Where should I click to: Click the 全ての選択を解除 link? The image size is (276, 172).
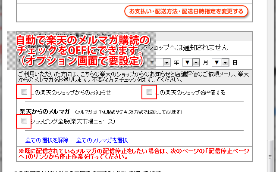tap(47, 140)
